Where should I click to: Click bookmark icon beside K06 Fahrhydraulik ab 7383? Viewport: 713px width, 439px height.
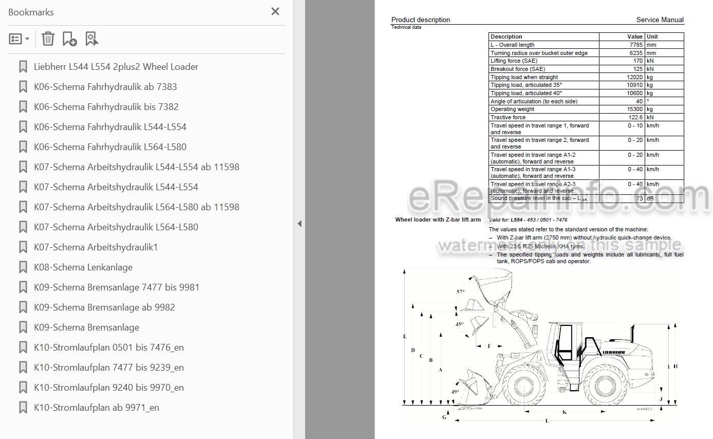pos(23,87)
